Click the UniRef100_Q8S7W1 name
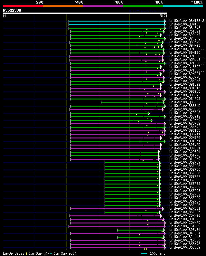This screenshot has height=256, width=206. coord(185,134)
